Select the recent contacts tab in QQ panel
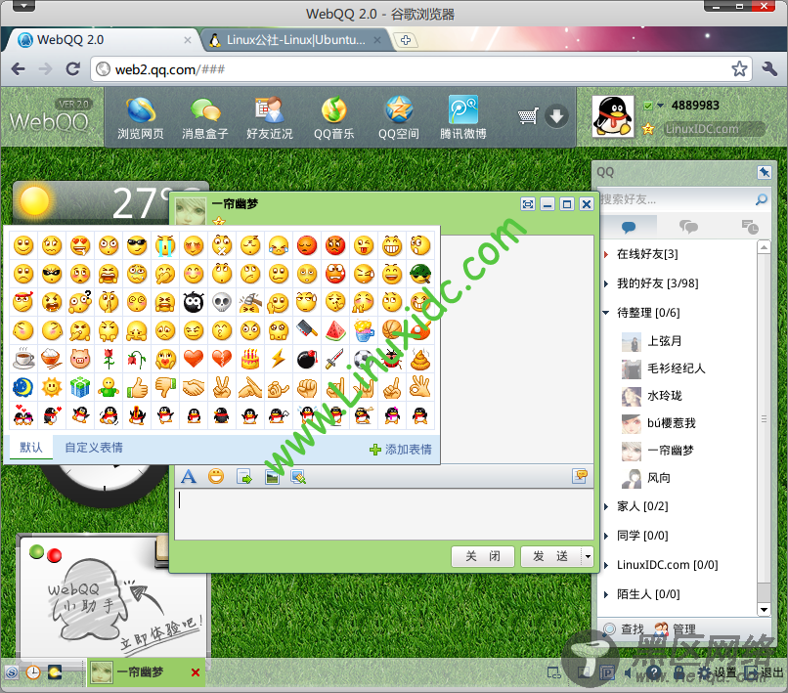788x693 pixels. (749, 227)
